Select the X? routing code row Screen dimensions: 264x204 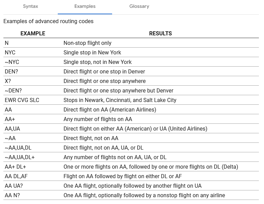point(131,81)
